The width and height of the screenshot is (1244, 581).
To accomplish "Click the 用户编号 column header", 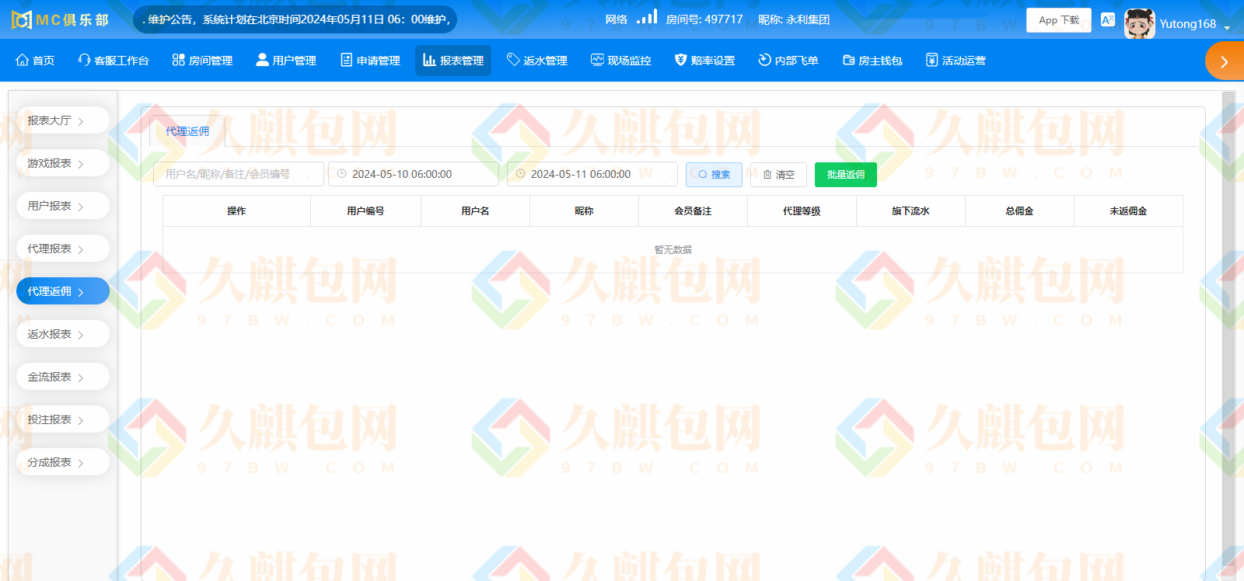I will click(x=365, y=211).
